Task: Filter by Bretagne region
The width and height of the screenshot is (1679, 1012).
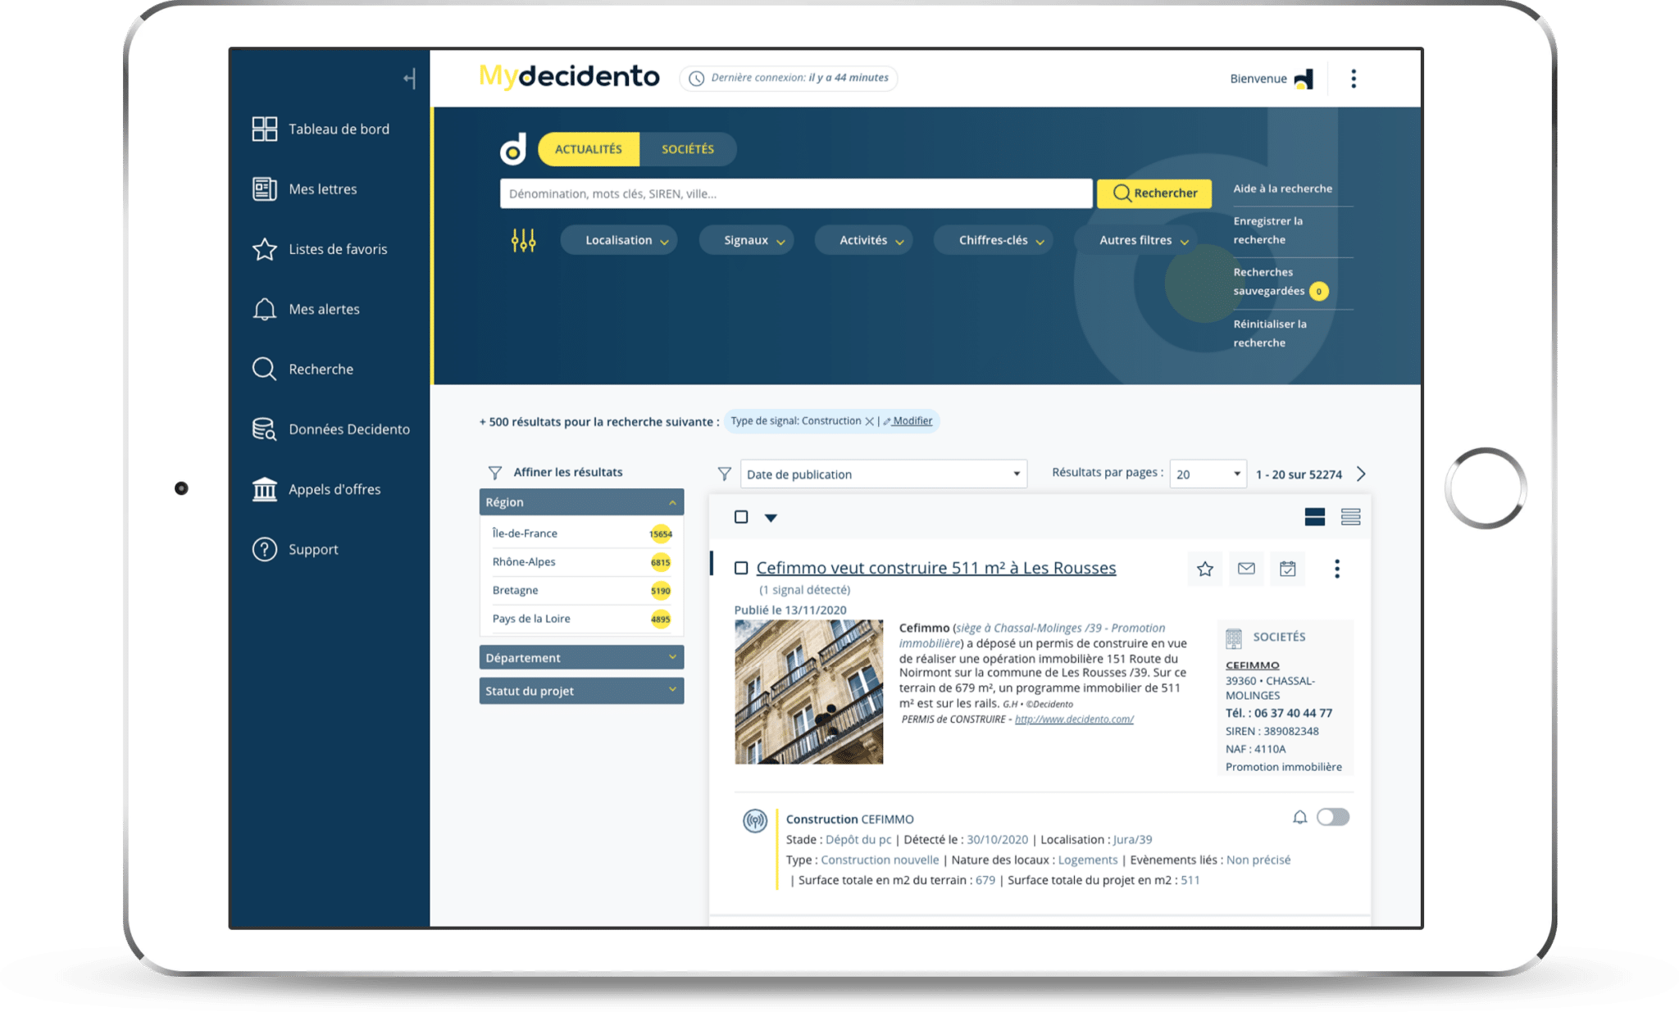Action: (581, 591)
